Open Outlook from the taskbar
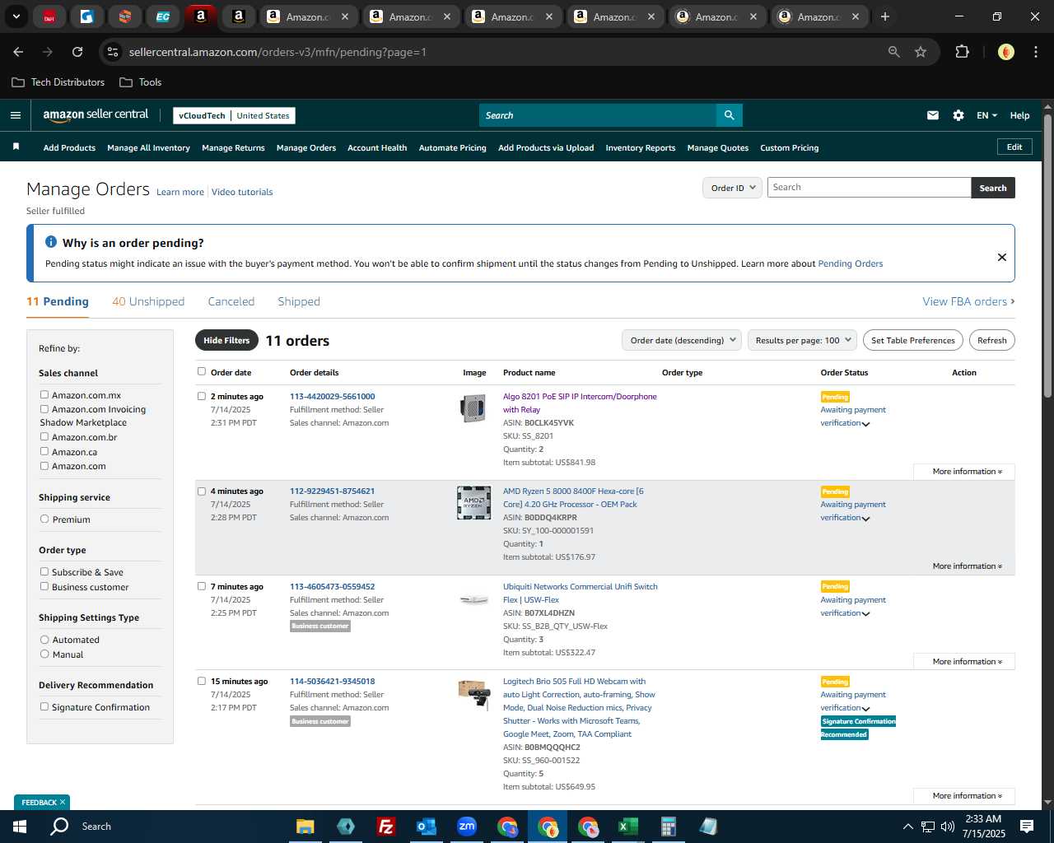This screenshot has height=843, width=1054. [x=426, y=827]
